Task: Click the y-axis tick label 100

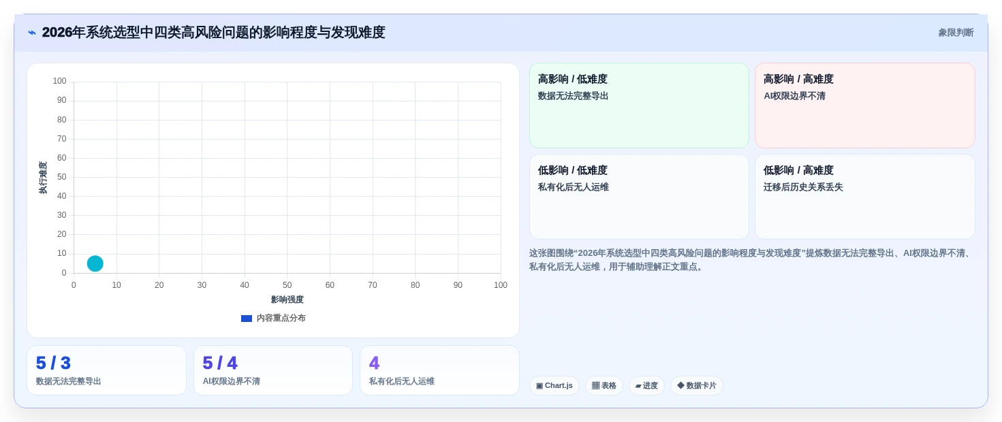Action: [60, 81]
